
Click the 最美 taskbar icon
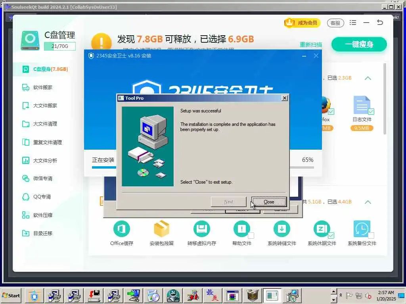coord(213,296)
